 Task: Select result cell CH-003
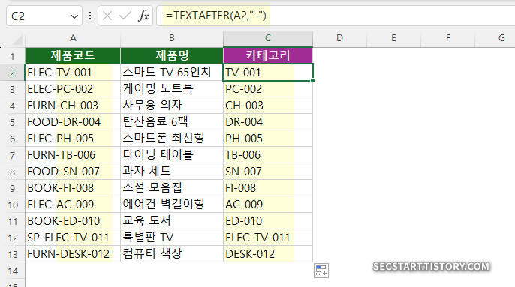(x=268, y=106)
